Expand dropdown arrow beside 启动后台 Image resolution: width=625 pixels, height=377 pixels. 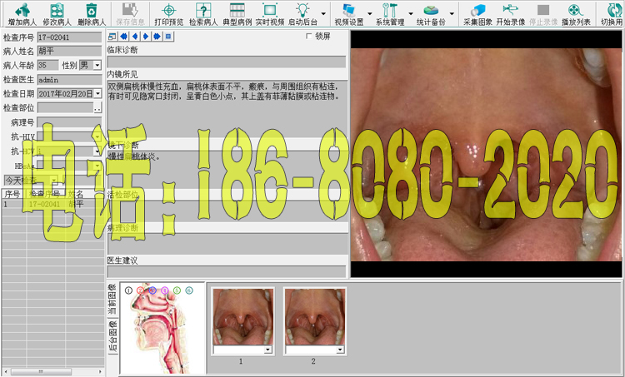click(x=323, y=14)
